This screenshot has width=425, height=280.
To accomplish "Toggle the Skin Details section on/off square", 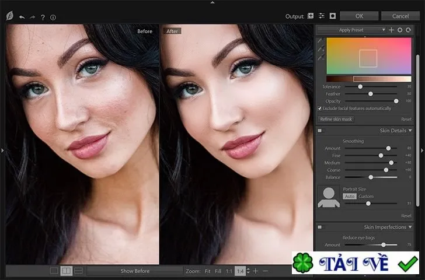I will (320, 131).
